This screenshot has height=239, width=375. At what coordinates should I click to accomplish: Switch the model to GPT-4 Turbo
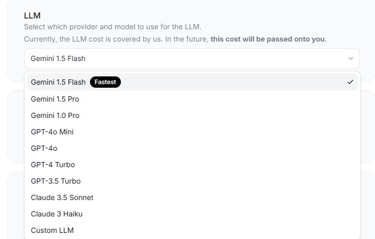[52, 165]
